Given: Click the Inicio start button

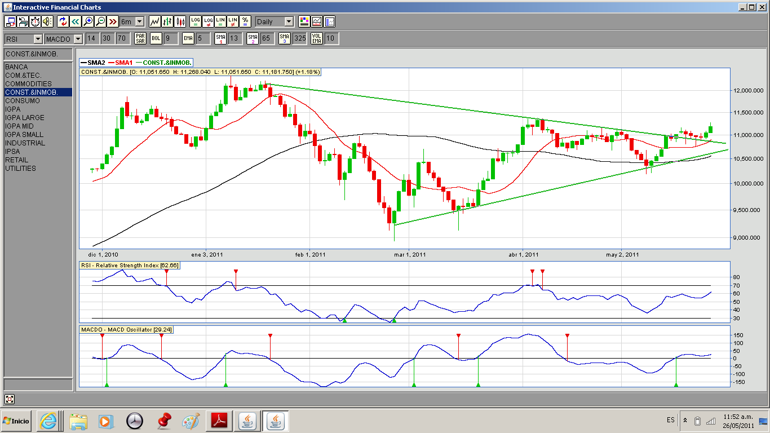Looking at the screenshot, I should pos(16,421).
